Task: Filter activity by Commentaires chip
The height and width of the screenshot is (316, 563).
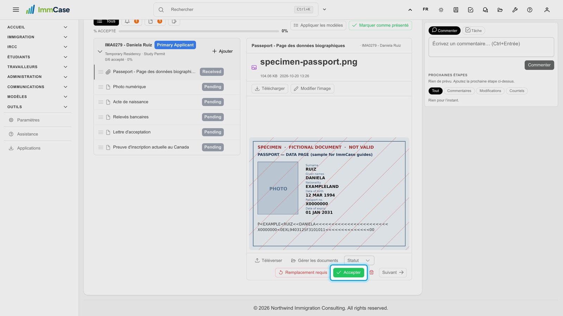Action: pos(459,91)
